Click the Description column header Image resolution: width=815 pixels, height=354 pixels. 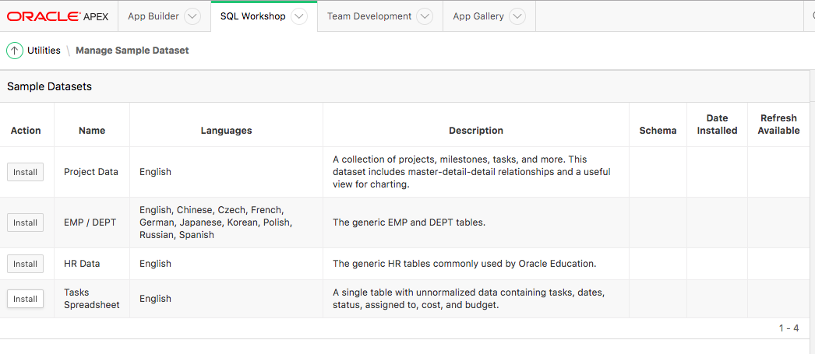tap(476, 131)
